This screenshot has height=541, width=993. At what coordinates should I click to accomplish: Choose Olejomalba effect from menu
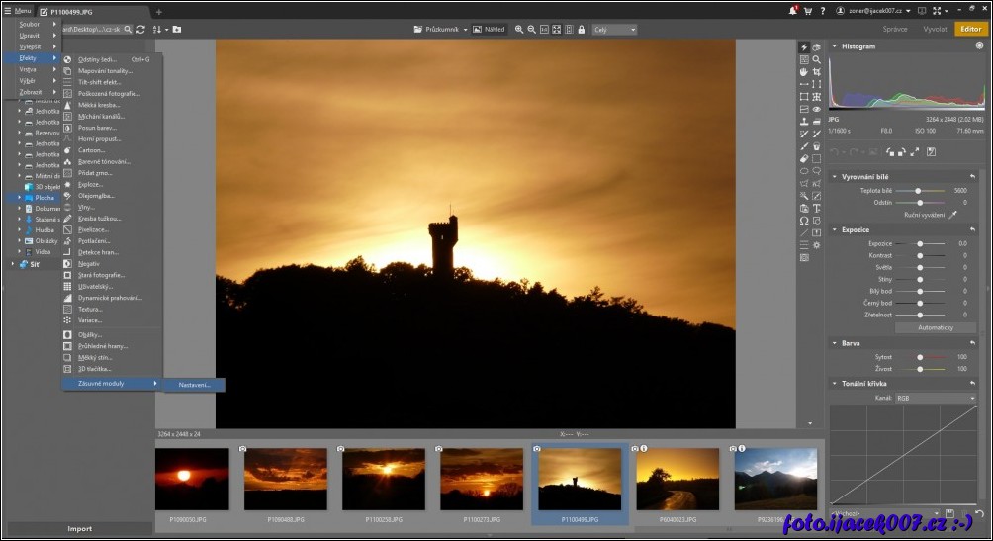click(96, 196)
